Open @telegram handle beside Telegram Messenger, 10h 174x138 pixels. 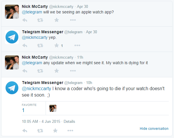(x=73, y=83)
